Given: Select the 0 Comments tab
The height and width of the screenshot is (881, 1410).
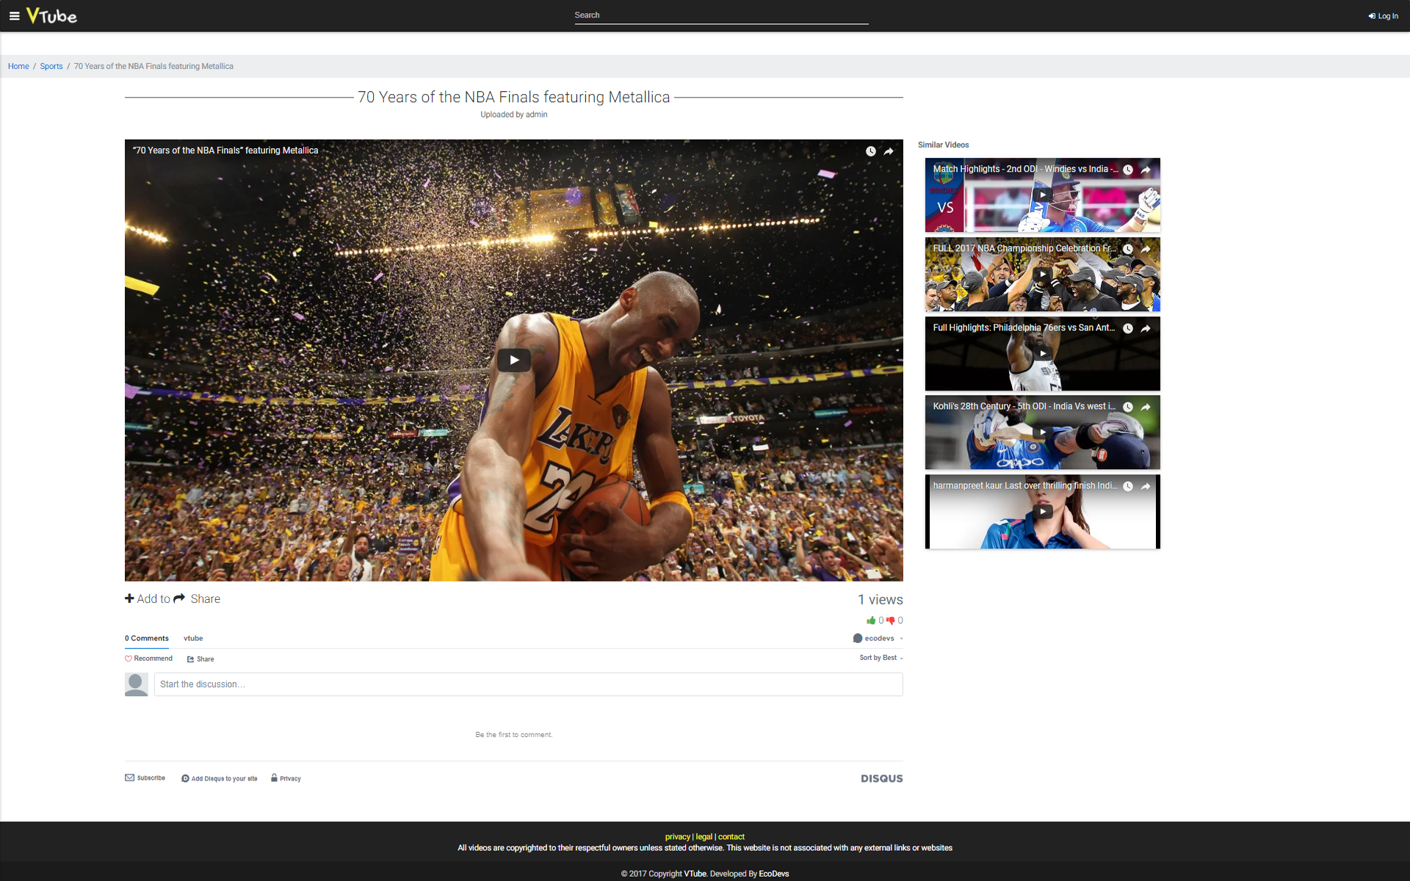Looking at the screenshot, I should coord(147,638).
